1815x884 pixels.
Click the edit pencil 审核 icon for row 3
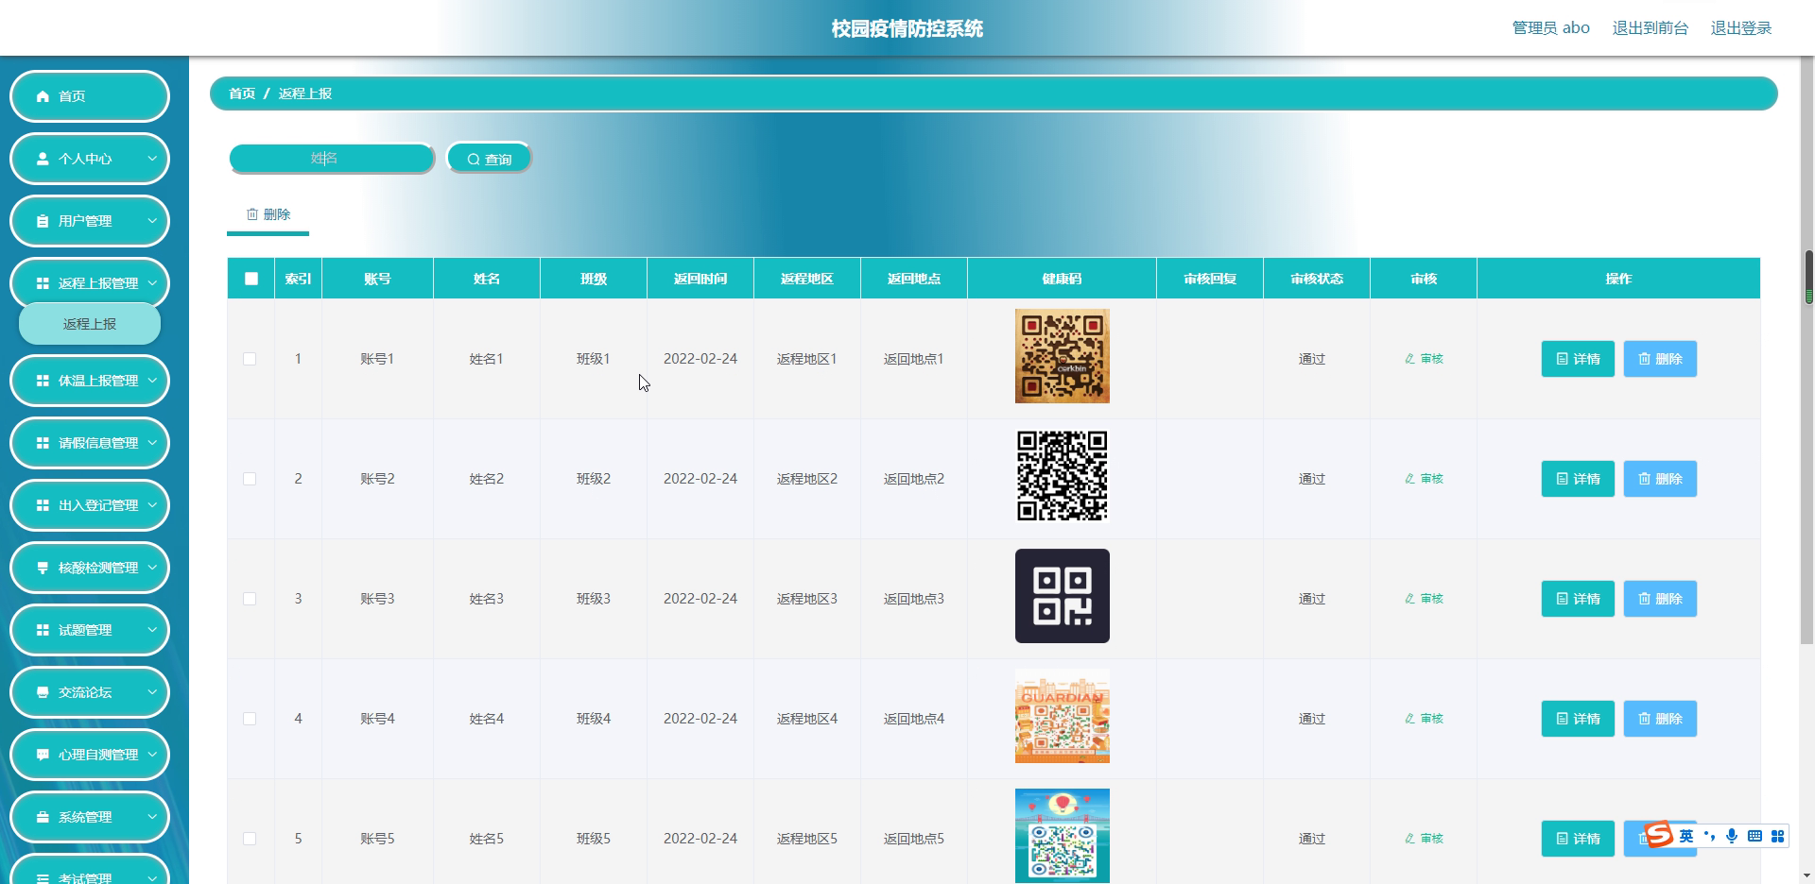click(1409, 599)
